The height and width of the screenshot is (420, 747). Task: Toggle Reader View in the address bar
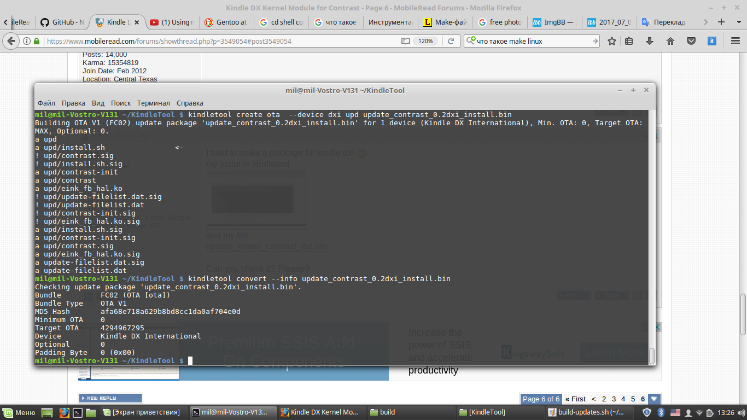(x=405, y=41)
